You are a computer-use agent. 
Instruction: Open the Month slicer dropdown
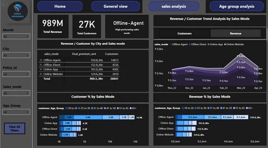pyautogui.click(x=16, y=36)
